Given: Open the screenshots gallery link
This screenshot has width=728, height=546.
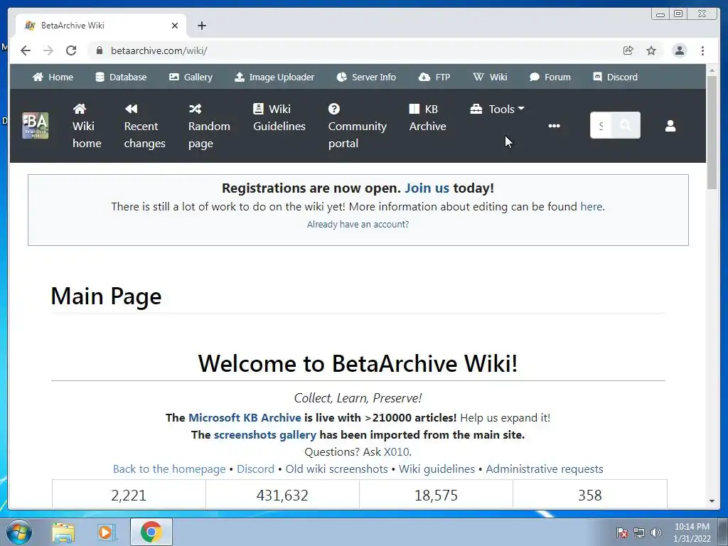Looking at the screenshot, I should pyautogui.click(x=264, y=435).
